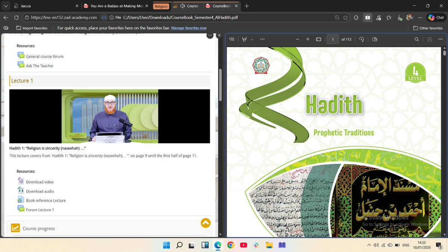This screenshot has width=448, height=252.
Task: Save the PDF file
Action: tap(430, 39)
